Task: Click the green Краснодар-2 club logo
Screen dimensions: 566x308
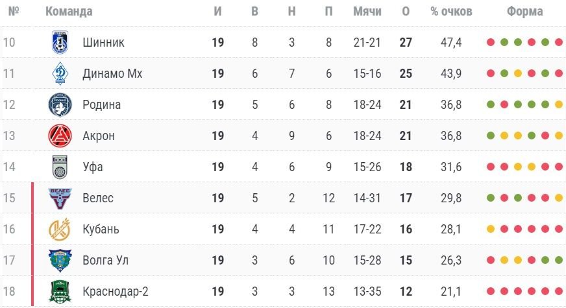Action: 60,291
